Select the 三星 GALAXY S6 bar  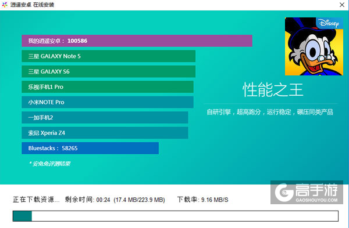point(108,71)
